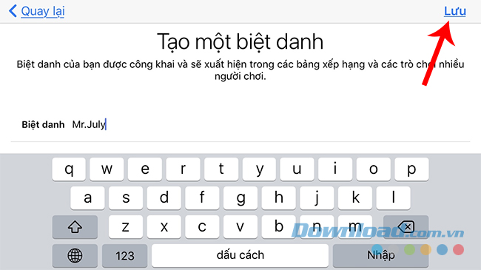Tap the m key
This screenshot has height=270, width=481.
[355, 227]
